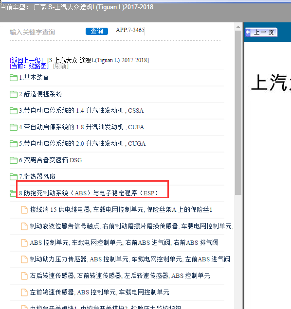Click folder icon of 7.散热器风扇
This screenshot has height=309, width=291.
click(x=14, y=177)
